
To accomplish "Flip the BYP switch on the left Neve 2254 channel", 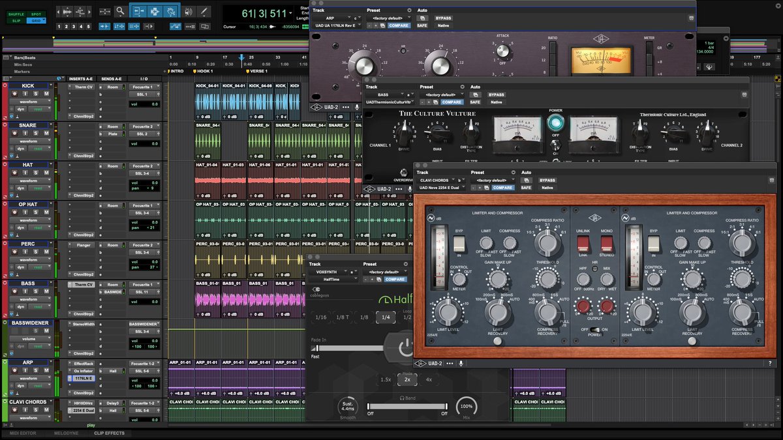I will (x=459, y=244).
